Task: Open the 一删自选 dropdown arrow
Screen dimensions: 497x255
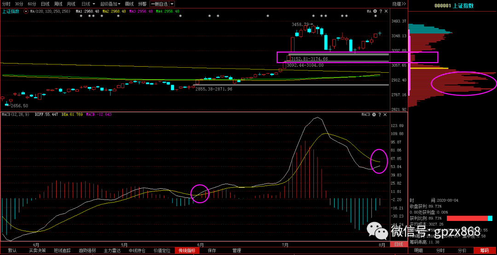Action: click(172, 4)
